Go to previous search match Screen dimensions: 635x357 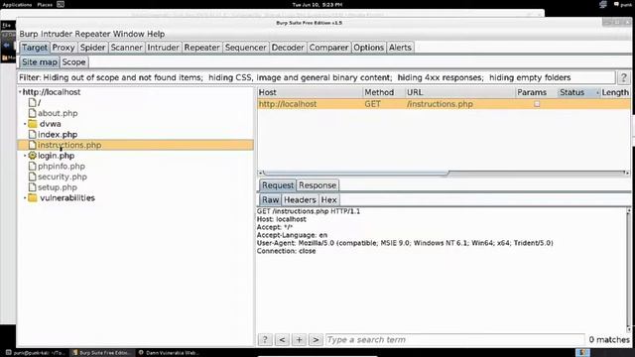click(x=282, y=339)
